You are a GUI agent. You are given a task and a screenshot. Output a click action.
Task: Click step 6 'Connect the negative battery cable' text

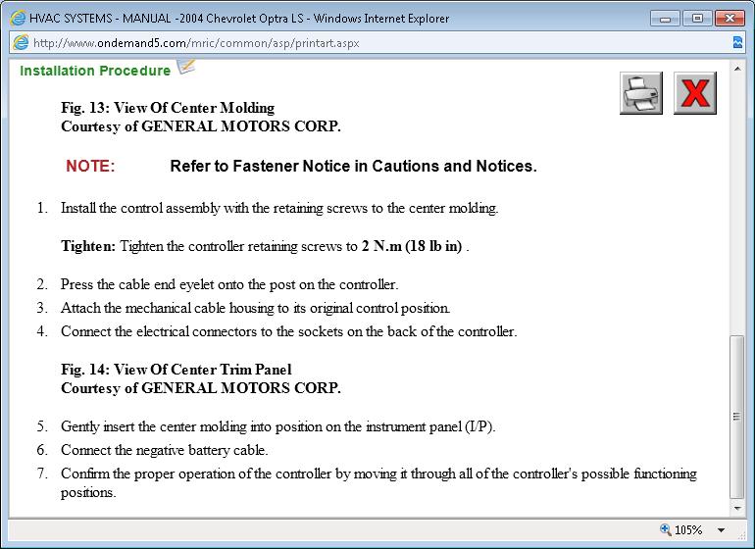[164, 450]
